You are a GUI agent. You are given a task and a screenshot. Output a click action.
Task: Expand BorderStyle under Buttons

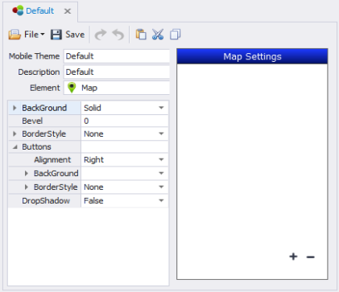pos(27,187)
